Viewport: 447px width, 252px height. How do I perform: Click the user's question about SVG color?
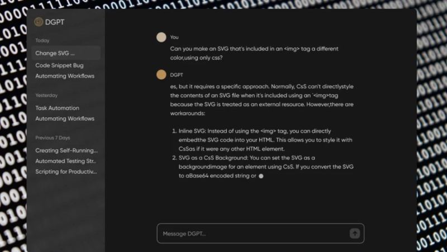pos(254,53)
